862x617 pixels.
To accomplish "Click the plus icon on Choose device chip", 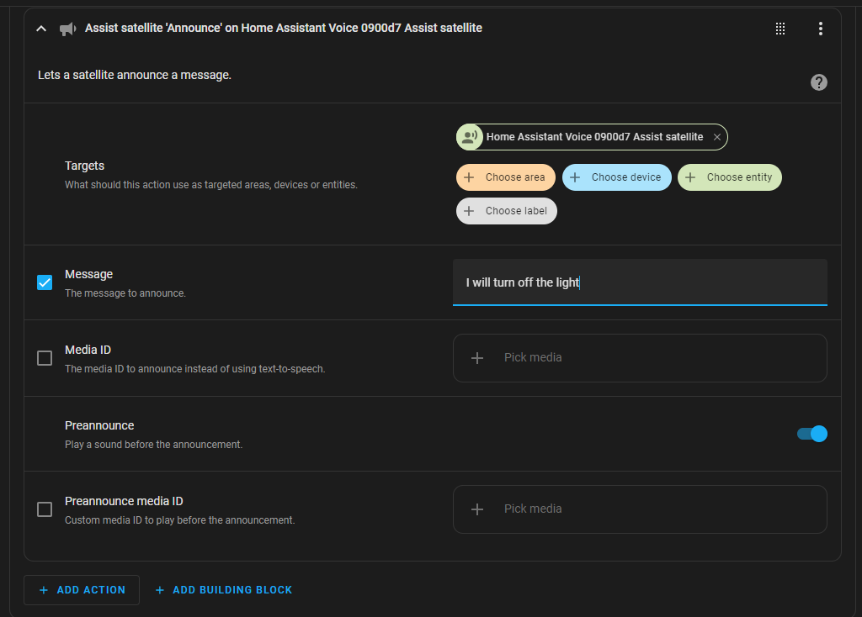I will point(576,177).
